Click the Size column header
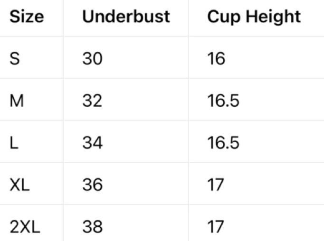 (x=27, y=17)
